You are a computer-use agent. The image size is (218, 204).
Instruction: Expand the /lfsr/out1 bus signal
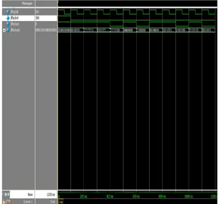(x=4, y=30)
